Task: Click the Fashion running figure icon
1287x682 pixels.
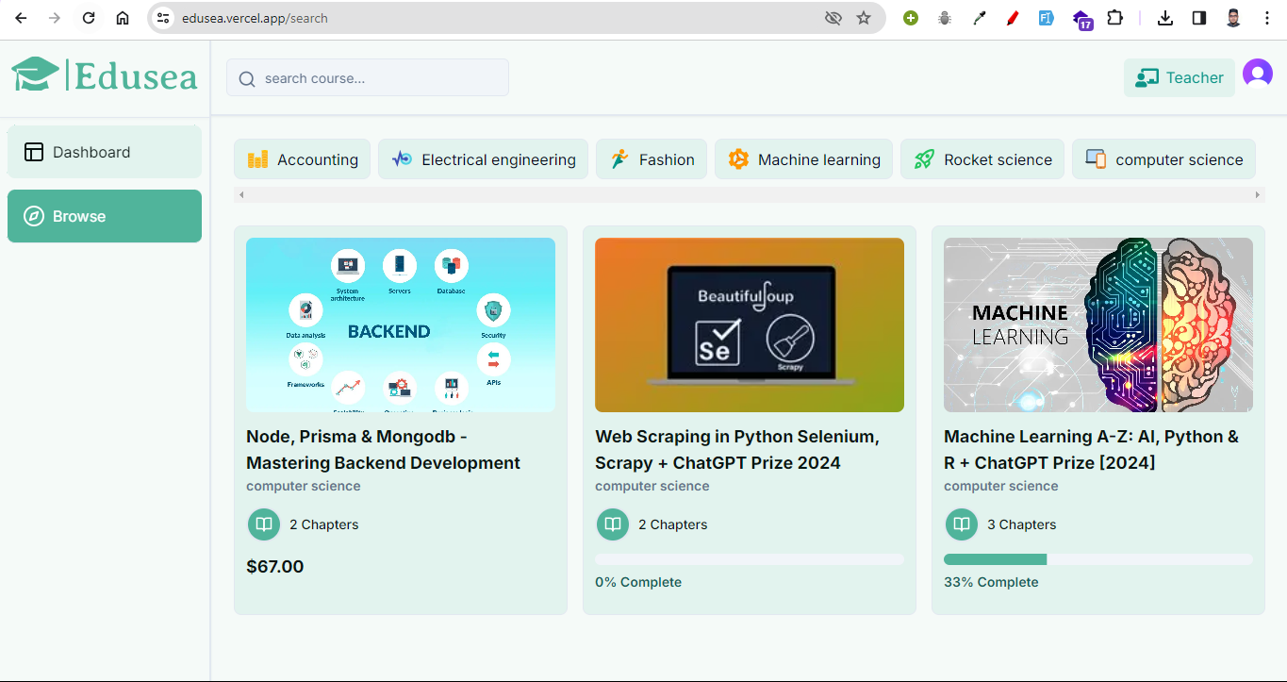Action: coord(619,159)
